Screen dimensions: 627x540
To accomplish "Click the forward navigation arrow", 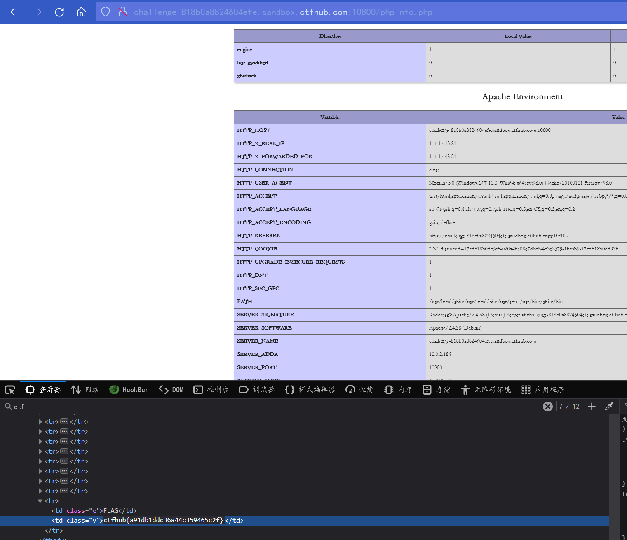I will coord(37,12).
